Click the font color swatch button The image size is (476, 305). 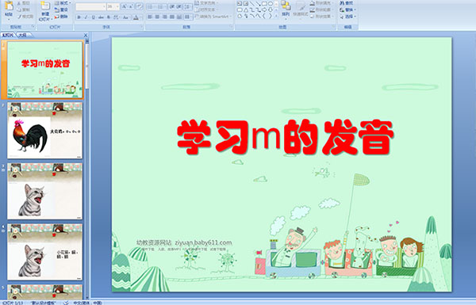pyautogui.click(x=136, y=17)
